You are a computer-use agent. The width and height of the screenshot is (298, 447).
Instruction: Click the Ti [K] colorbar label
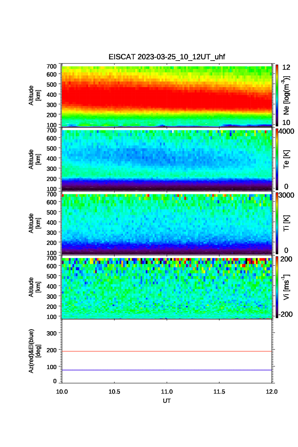[286, 223]
